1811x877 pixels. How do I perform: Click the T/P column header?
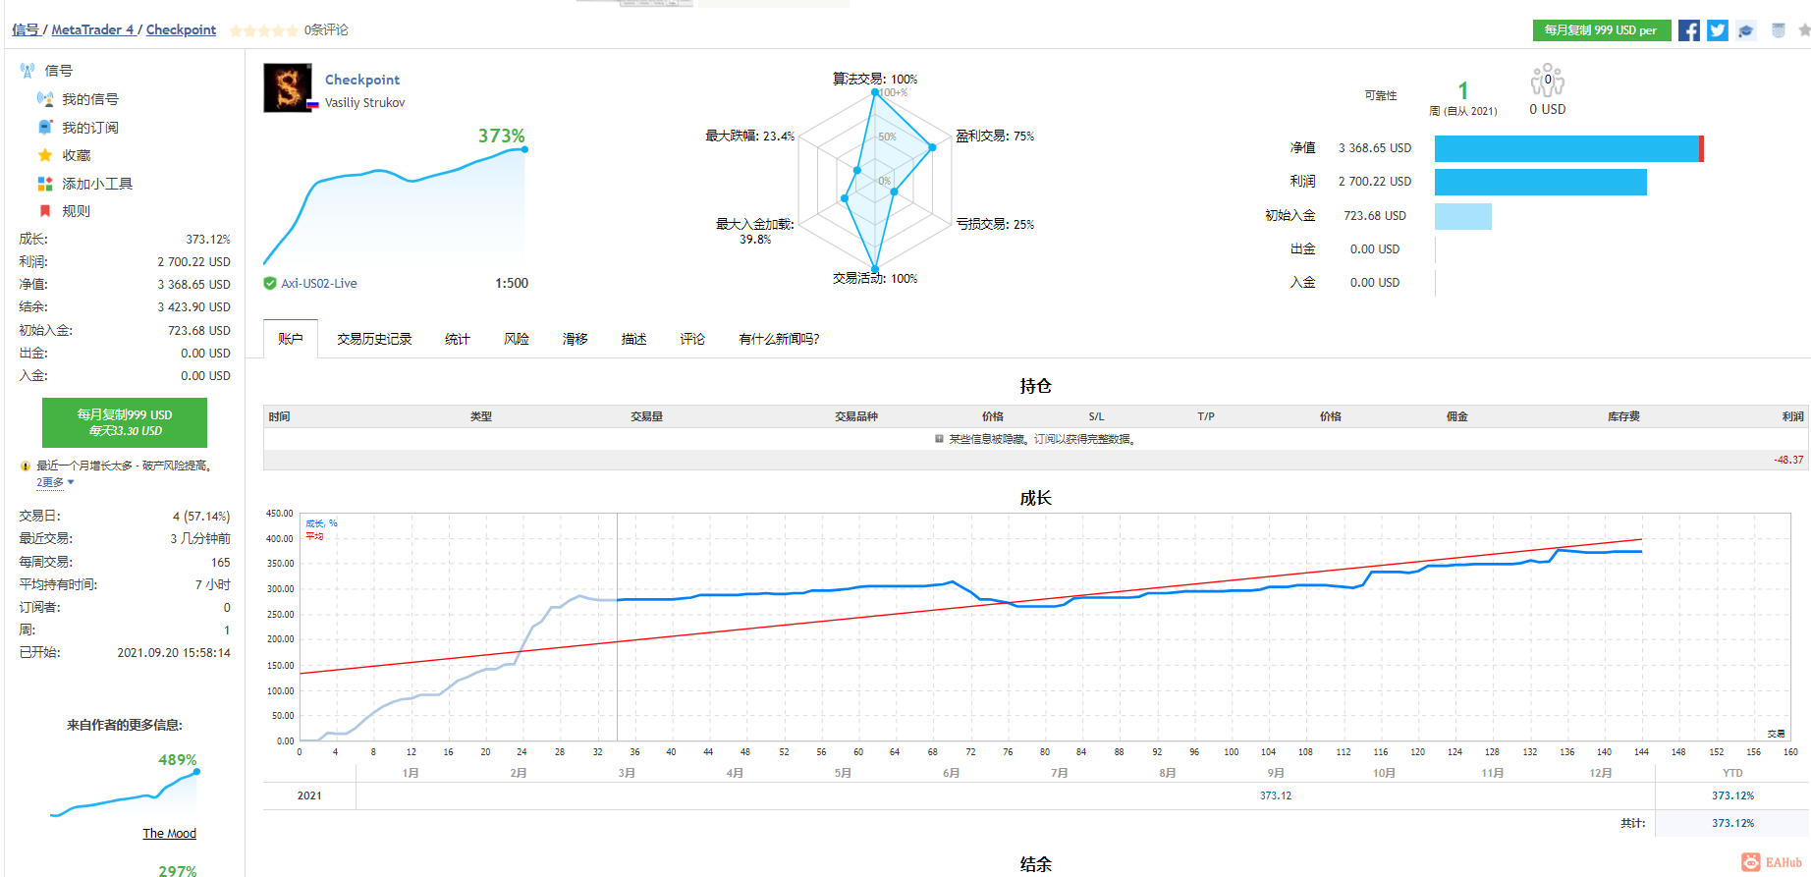[x=1206, y=416]
